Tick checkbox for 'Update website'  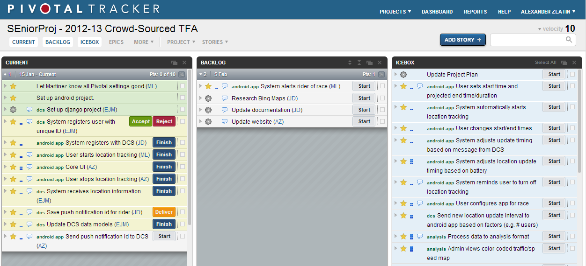[382, 122]
